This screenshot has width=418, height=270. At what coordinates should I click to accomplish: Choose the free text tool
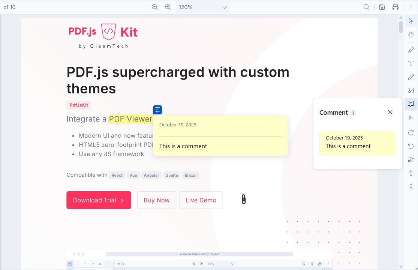[x=411, y=63]
